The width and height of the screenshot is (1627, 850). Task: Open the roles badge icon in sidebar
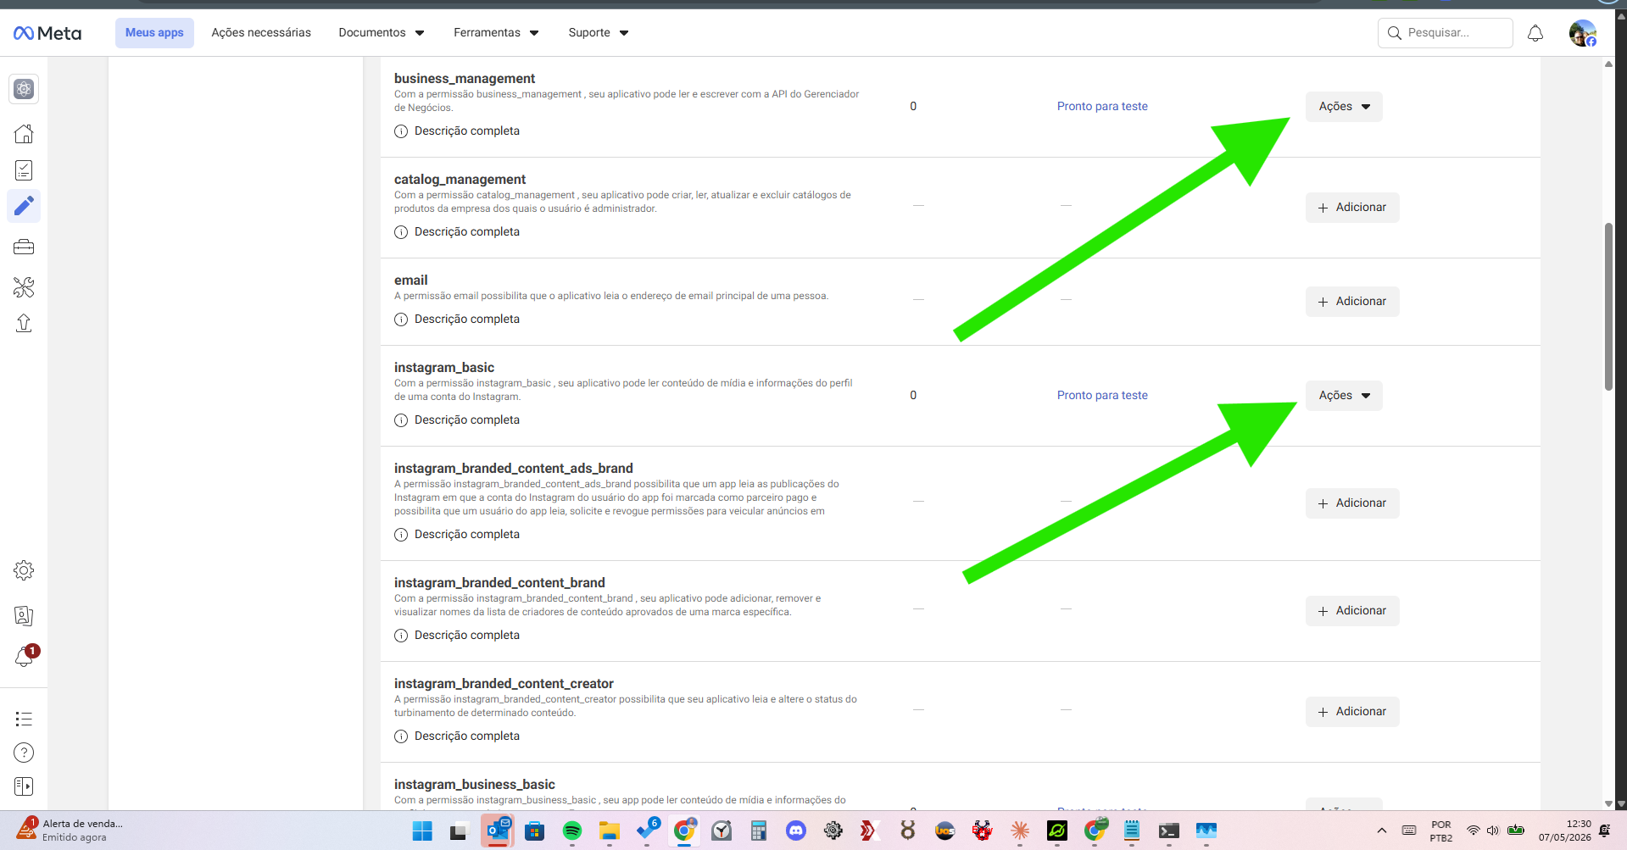(24, 616)
